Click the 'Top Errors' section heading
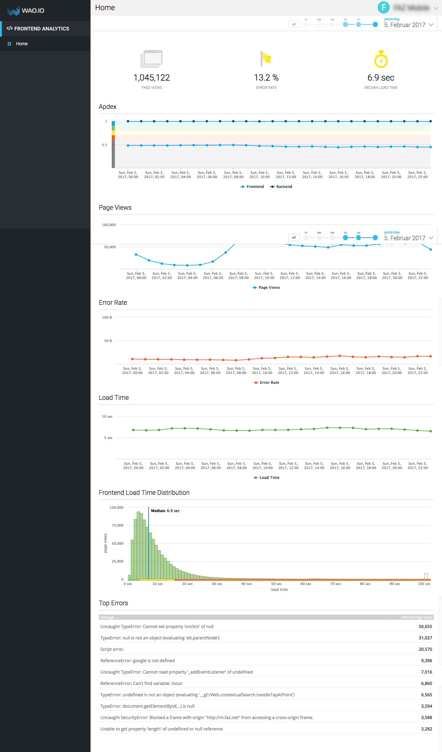Image resolution: width=442 pixels, height=752 pixels. [113, 603]
